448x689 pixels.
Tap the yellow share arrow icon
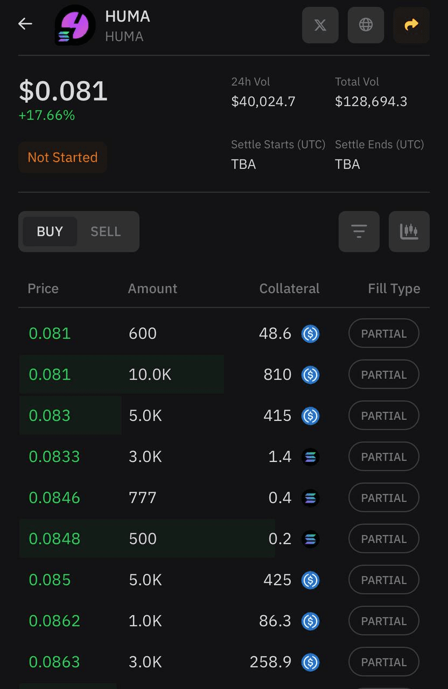pyautogui.click(x=411, y=25)
